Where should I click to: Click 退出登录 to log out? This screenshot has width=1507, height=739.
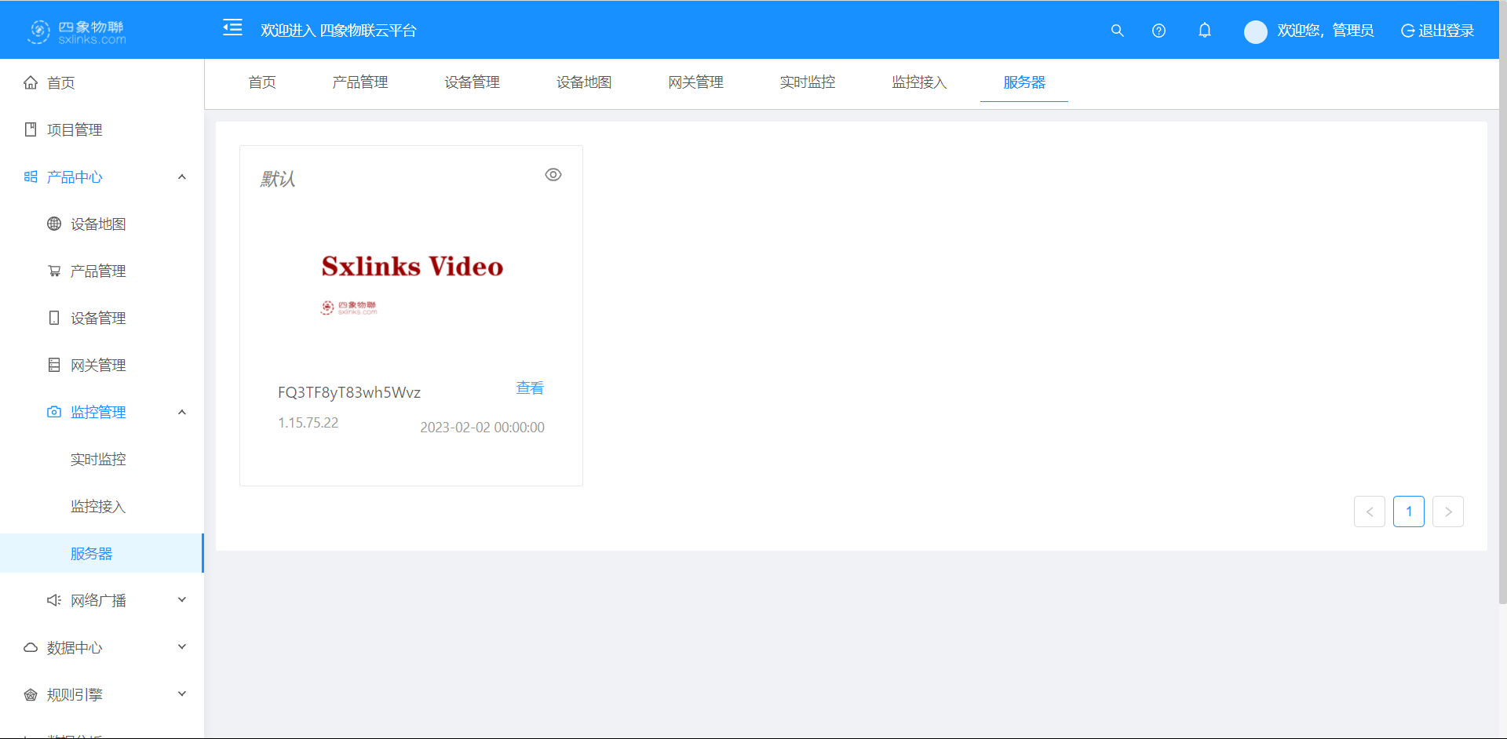[1438, 31]
